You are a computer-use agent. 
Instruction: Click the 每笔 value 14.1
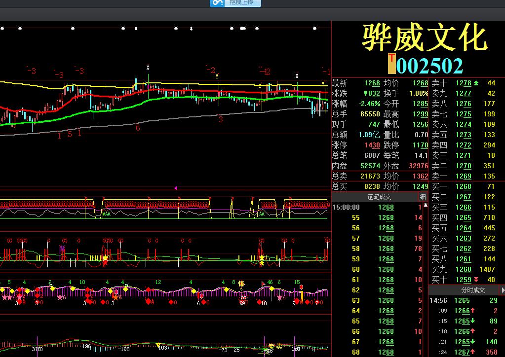(422, 156)
